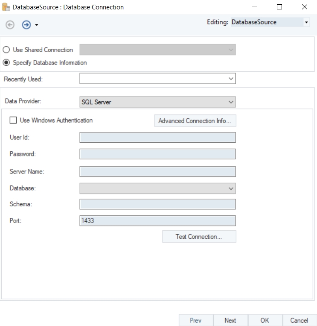The image size is (317, 326).
Task: Click into the User Id field
Action: click(157, 137)
